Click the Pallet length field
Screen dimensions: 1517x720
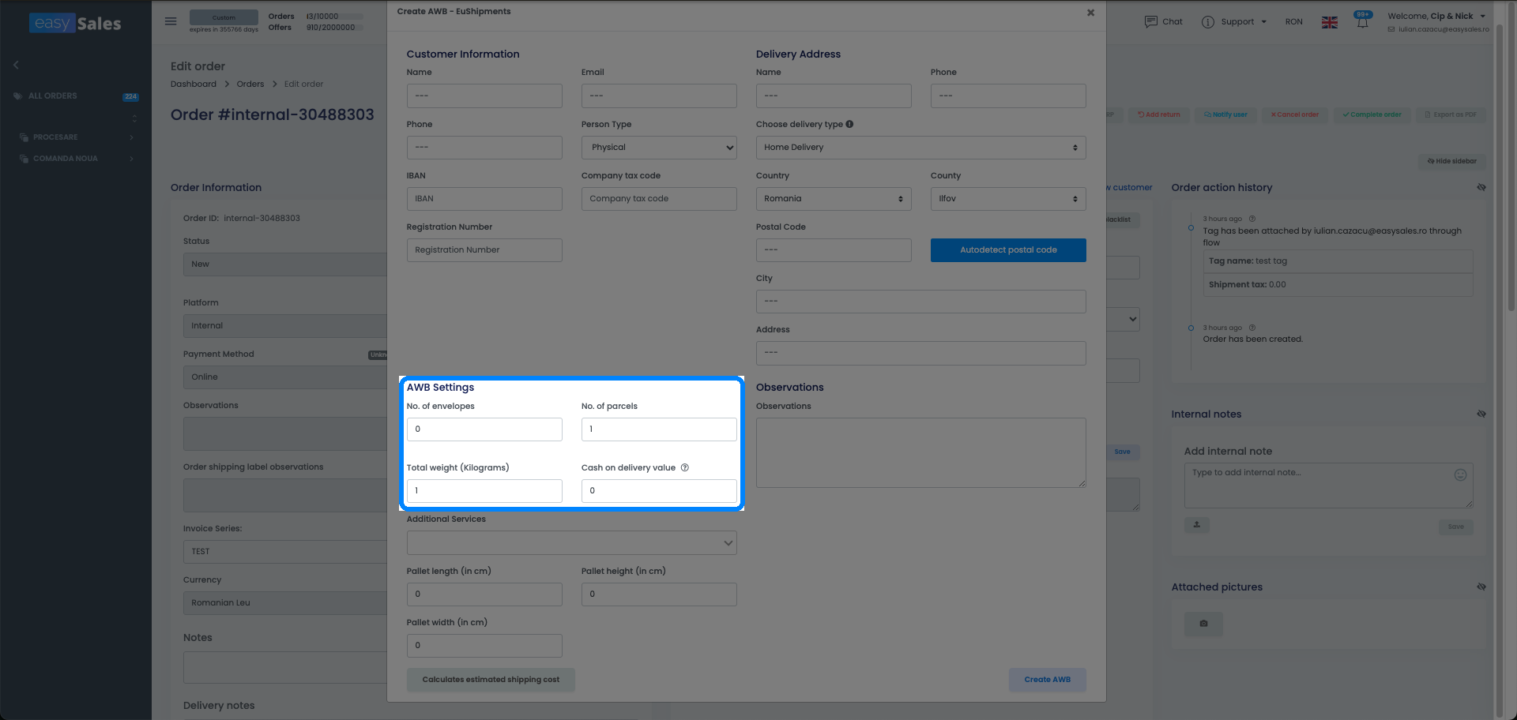484,594
